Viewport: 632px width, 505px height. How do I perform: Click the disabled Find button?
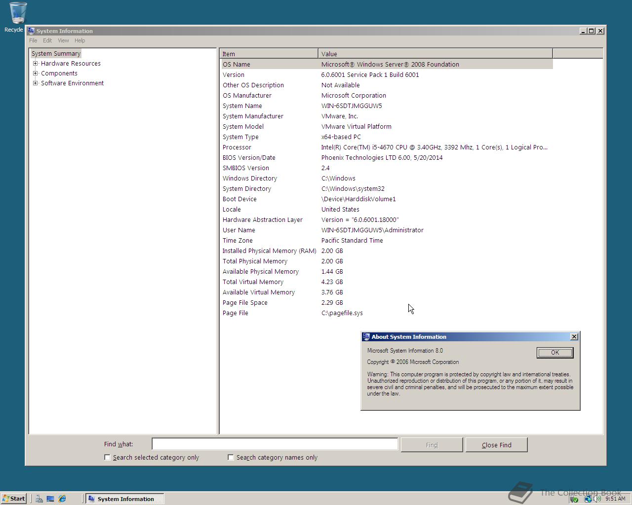(x=432, y=445)
